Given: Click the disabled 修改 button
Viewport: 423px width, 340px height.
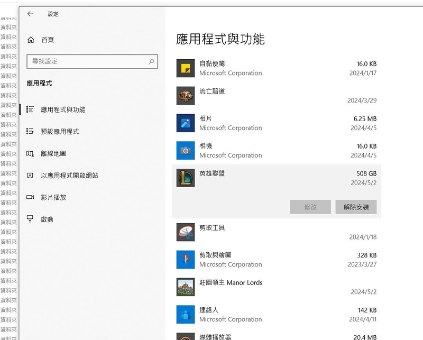Looking at the screenshot, I should (310, 207).
